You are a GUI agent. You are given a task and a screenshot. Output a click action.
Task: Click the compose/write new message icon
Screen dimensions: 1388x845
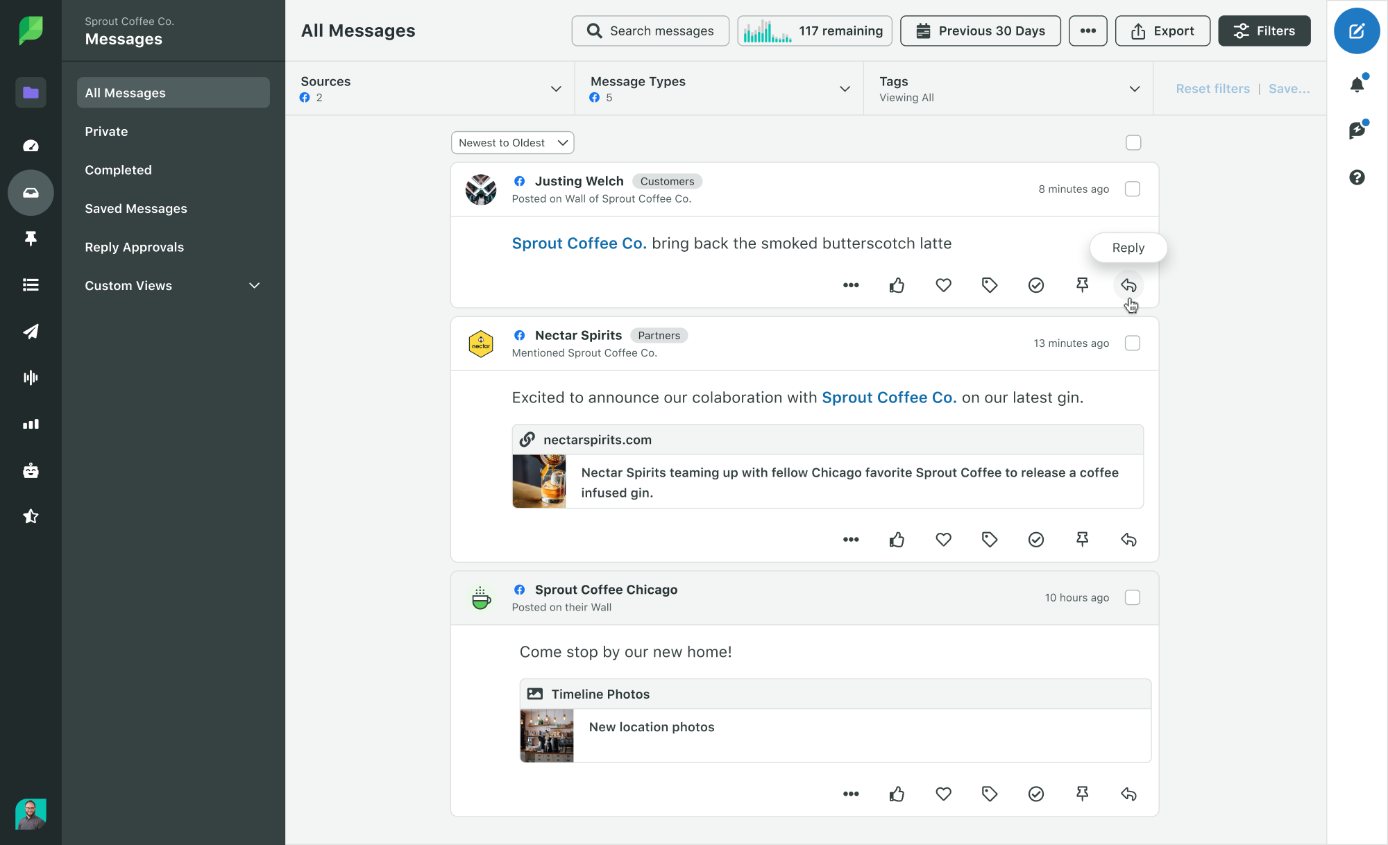1356,30
